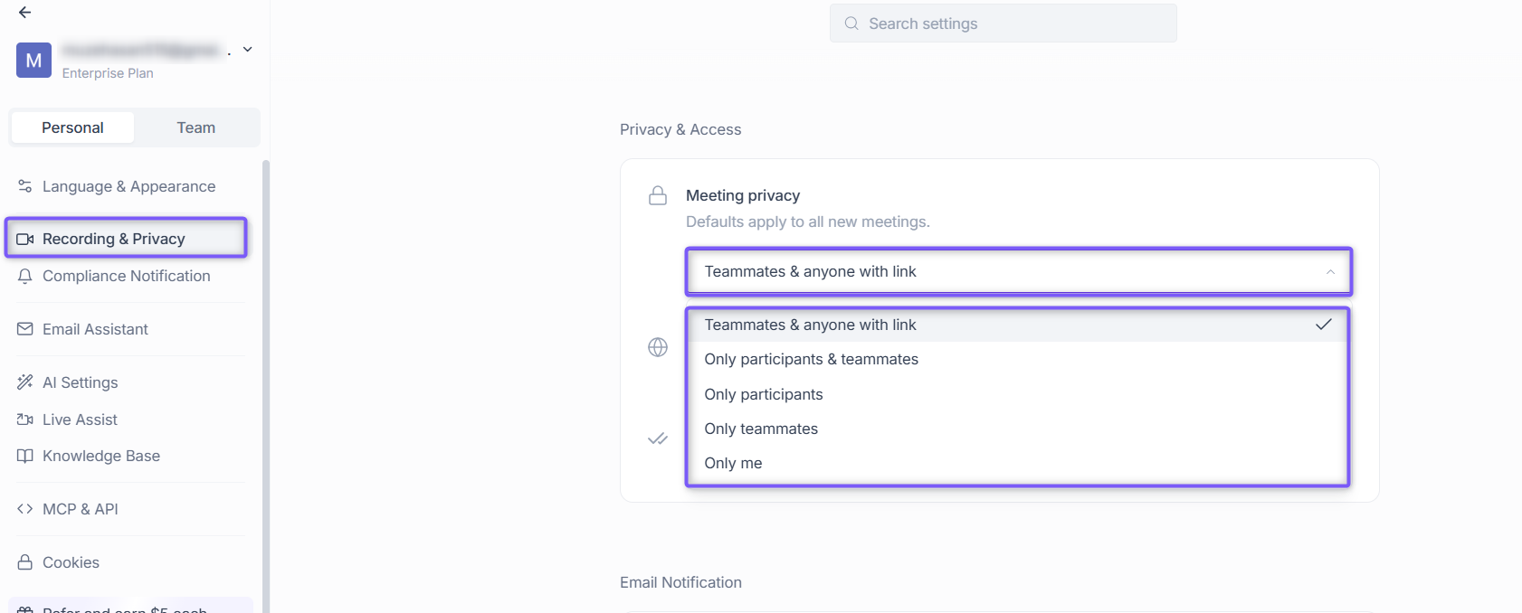Open Language & Appearance settings

[128, 186]
